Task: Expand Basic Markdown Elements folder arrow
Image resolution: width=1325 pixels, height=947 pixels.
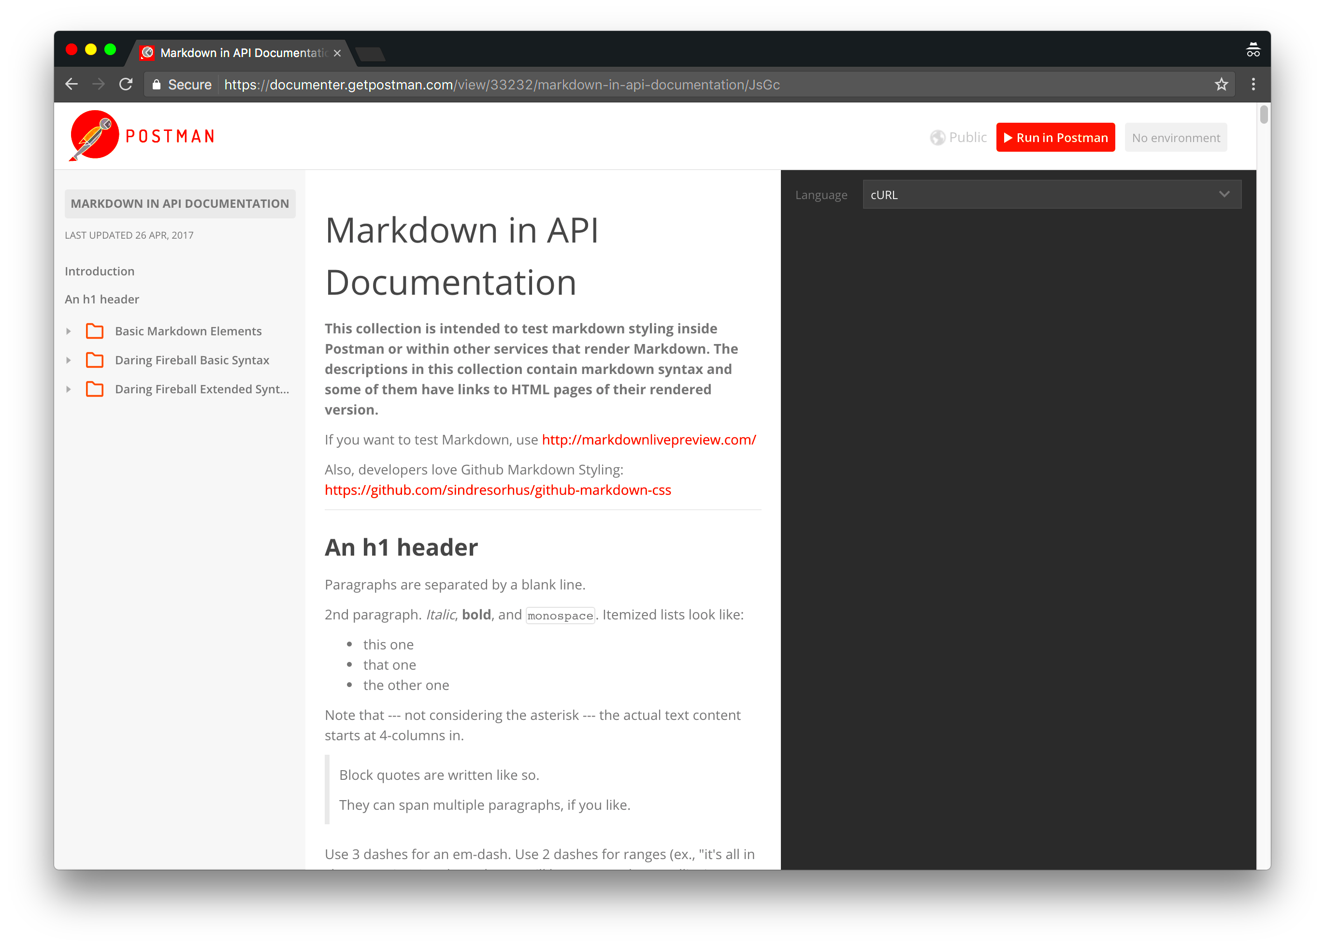Action: pyautogui.click(x=69, y=331)
